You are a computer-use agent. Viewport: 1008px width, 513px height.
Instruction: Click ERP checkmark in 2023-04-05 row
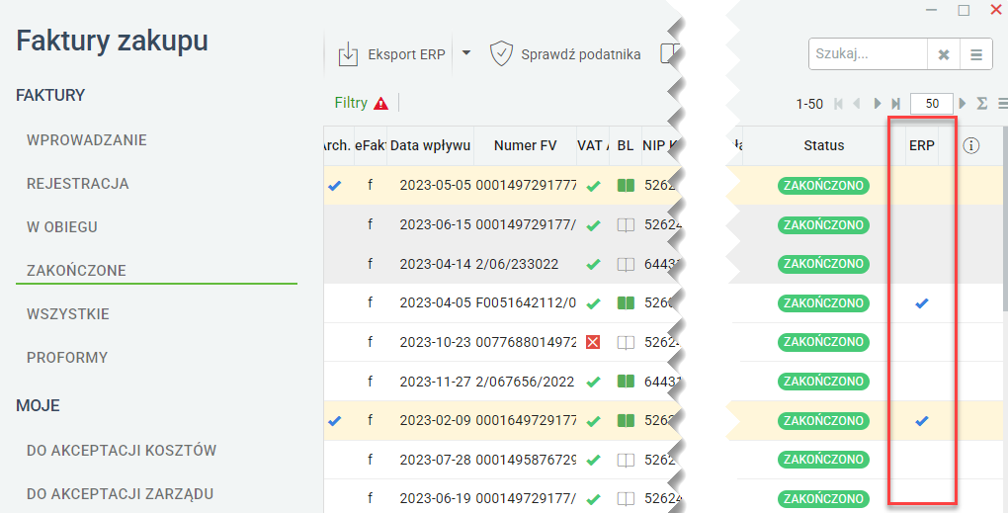click(921, 303)
